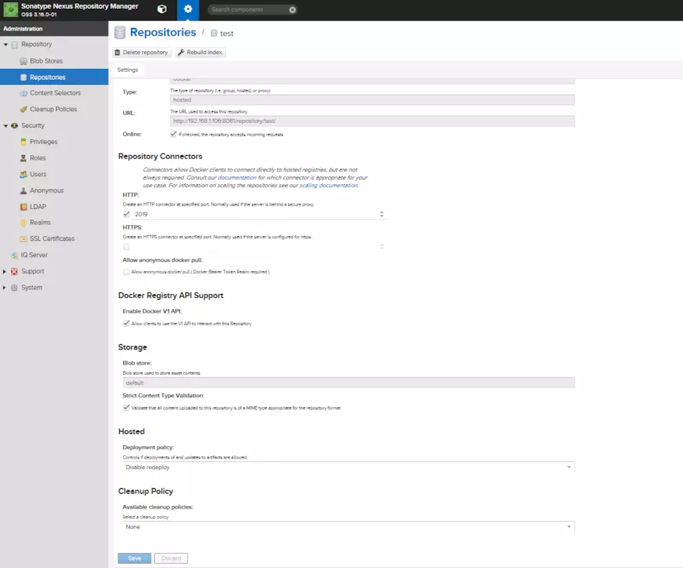Image resolution: width=683 pixels, height=568 pixels.
Task: Click the Sonatype Nexus logo icon
Action: click(x=10, y=10)
